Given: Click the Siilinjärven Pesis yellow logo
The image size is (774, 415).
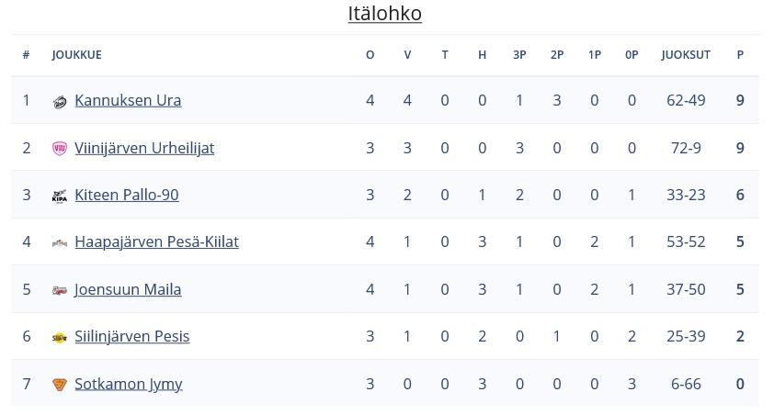Looking at the screenshot, I should 60,338.
